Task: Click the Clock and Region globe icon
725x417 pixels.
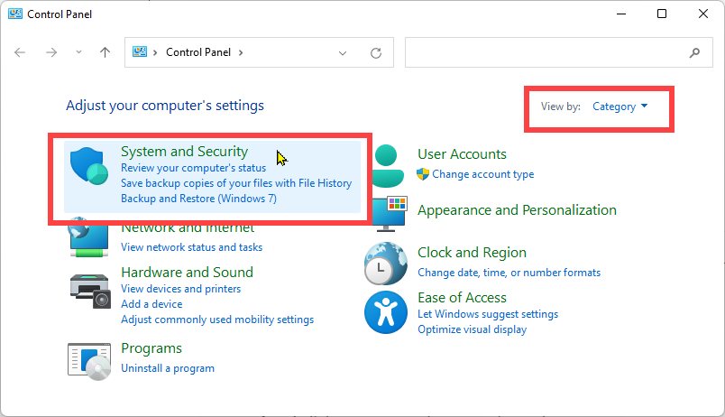Action: (x=386, y=264)
